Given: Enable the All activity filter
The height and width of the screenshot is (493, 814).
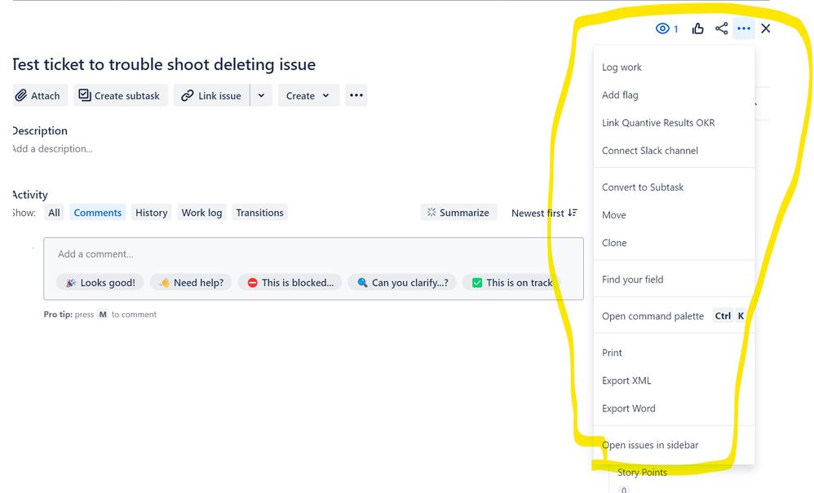Looking at the screenshot, I should 53,213.
